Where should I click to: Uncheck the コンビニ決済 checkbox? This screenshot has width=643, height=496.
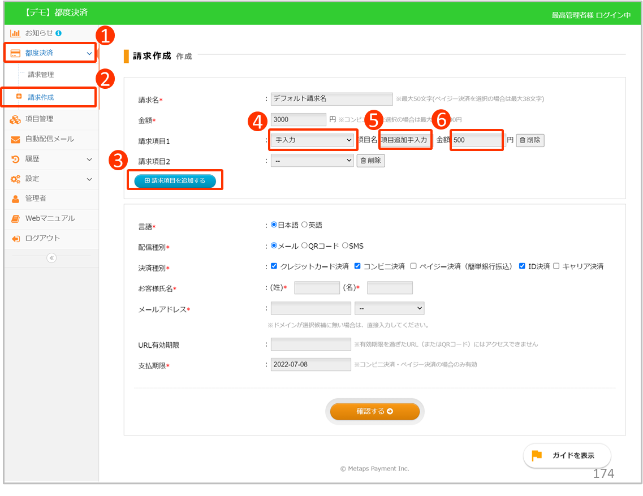coord(357,266)
